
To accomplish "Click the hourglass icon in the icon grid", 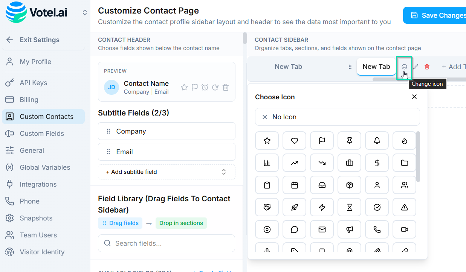I will point(349,207).
